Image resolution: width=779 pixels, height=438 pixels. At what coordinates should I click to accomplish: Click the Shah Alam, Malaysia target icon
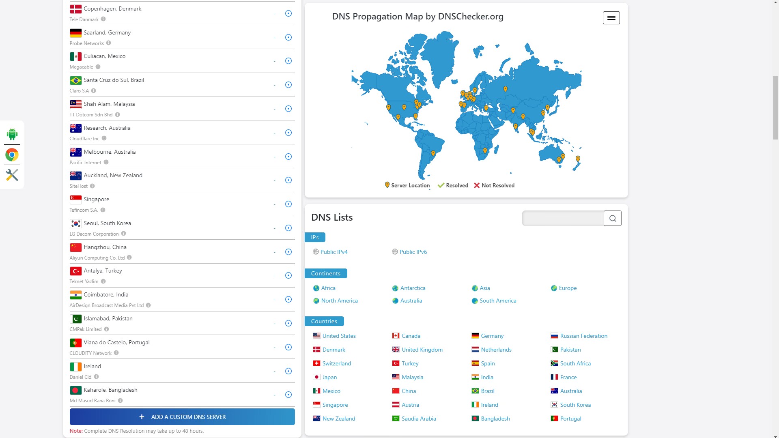point(288,109)
